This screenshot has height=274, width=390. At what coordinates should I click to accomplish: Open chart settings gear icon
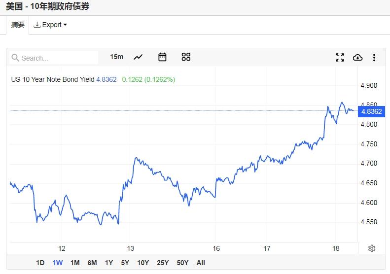point(372,248)
